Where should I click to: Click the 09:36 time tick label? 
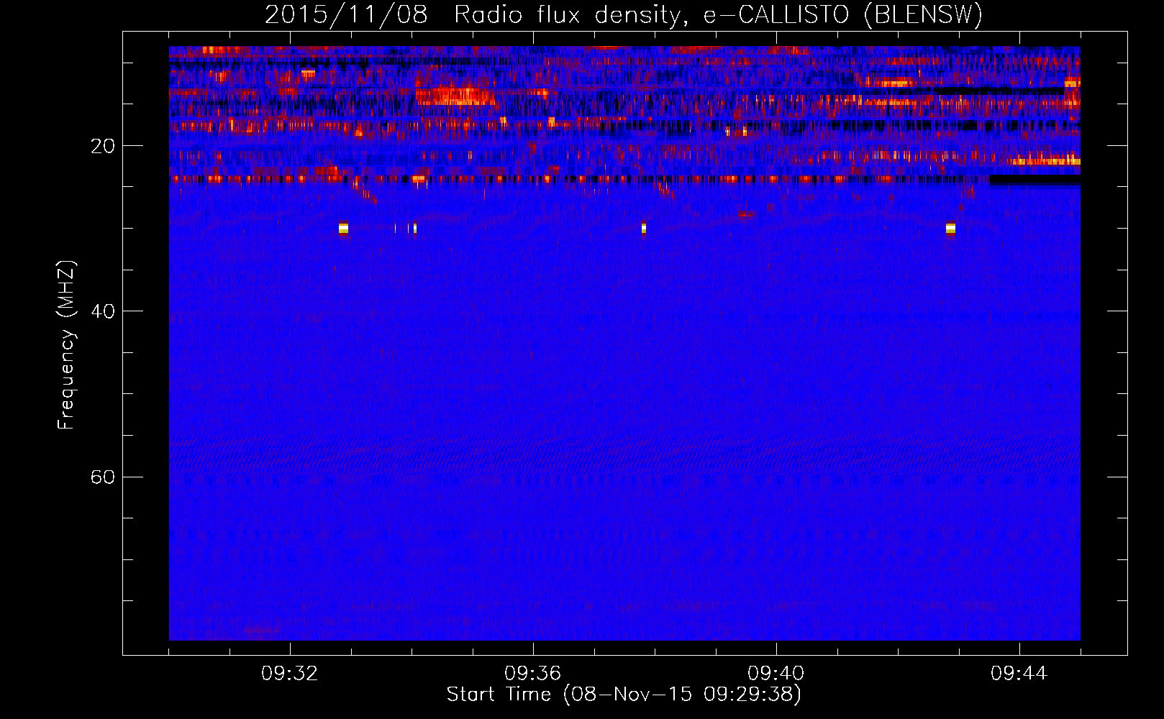(x=533, y=674)
